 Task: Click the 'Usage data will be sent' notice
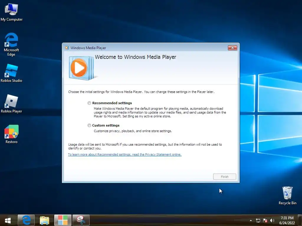click(x=145, y=147)
